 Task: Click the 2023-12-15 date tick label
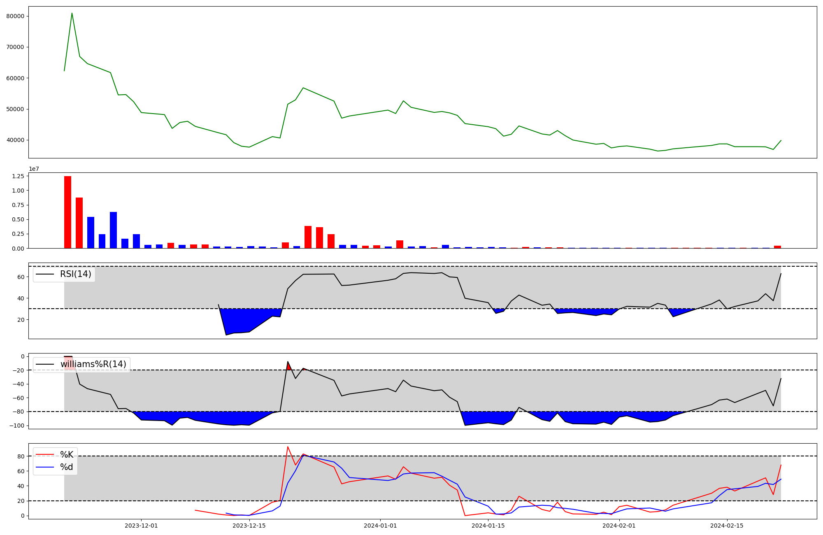(249, 526)
